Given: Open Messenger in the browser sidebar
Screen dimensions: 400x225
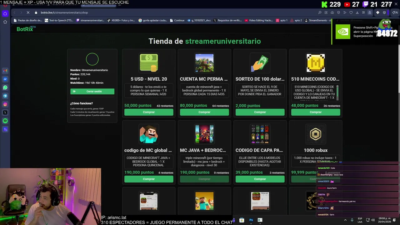Looking at the screenshot, I should point(5,79).
